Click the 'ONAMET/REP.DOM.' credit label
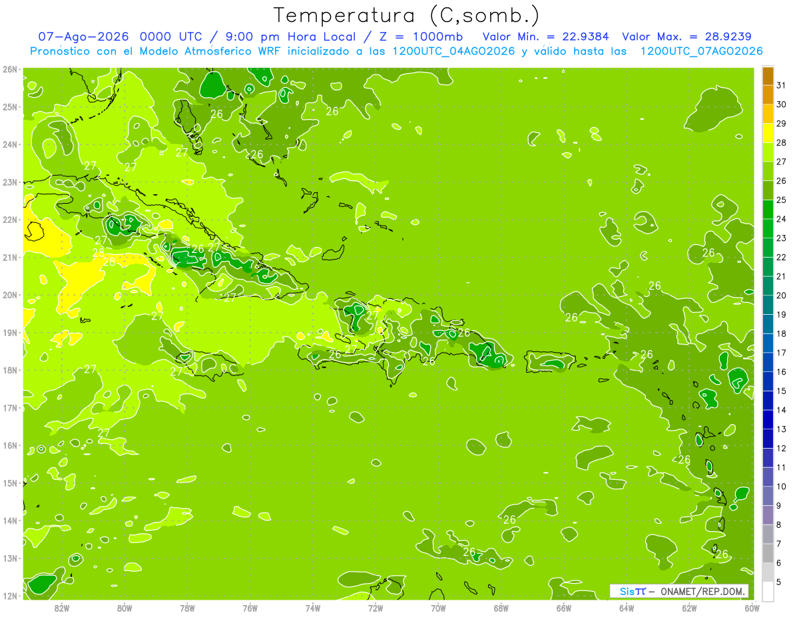The image size is (799, 617). [x=703, y=591]
